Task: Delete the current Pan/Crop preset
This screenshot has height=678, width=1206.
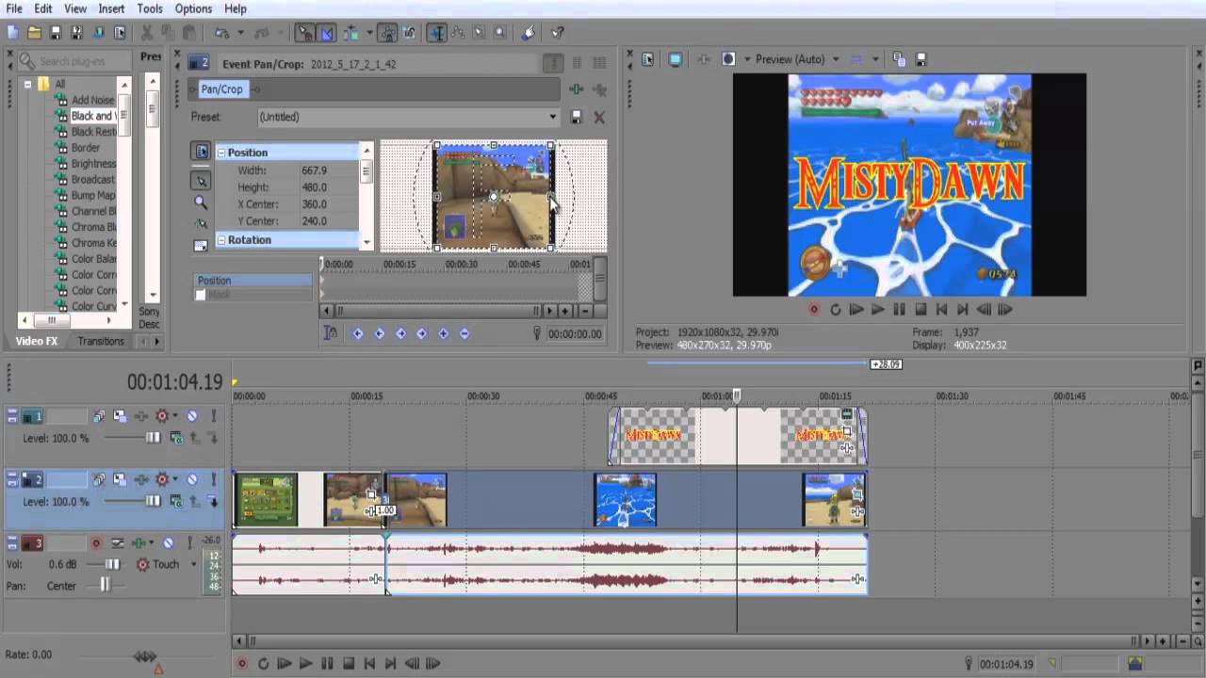Action: pos(599,117)
